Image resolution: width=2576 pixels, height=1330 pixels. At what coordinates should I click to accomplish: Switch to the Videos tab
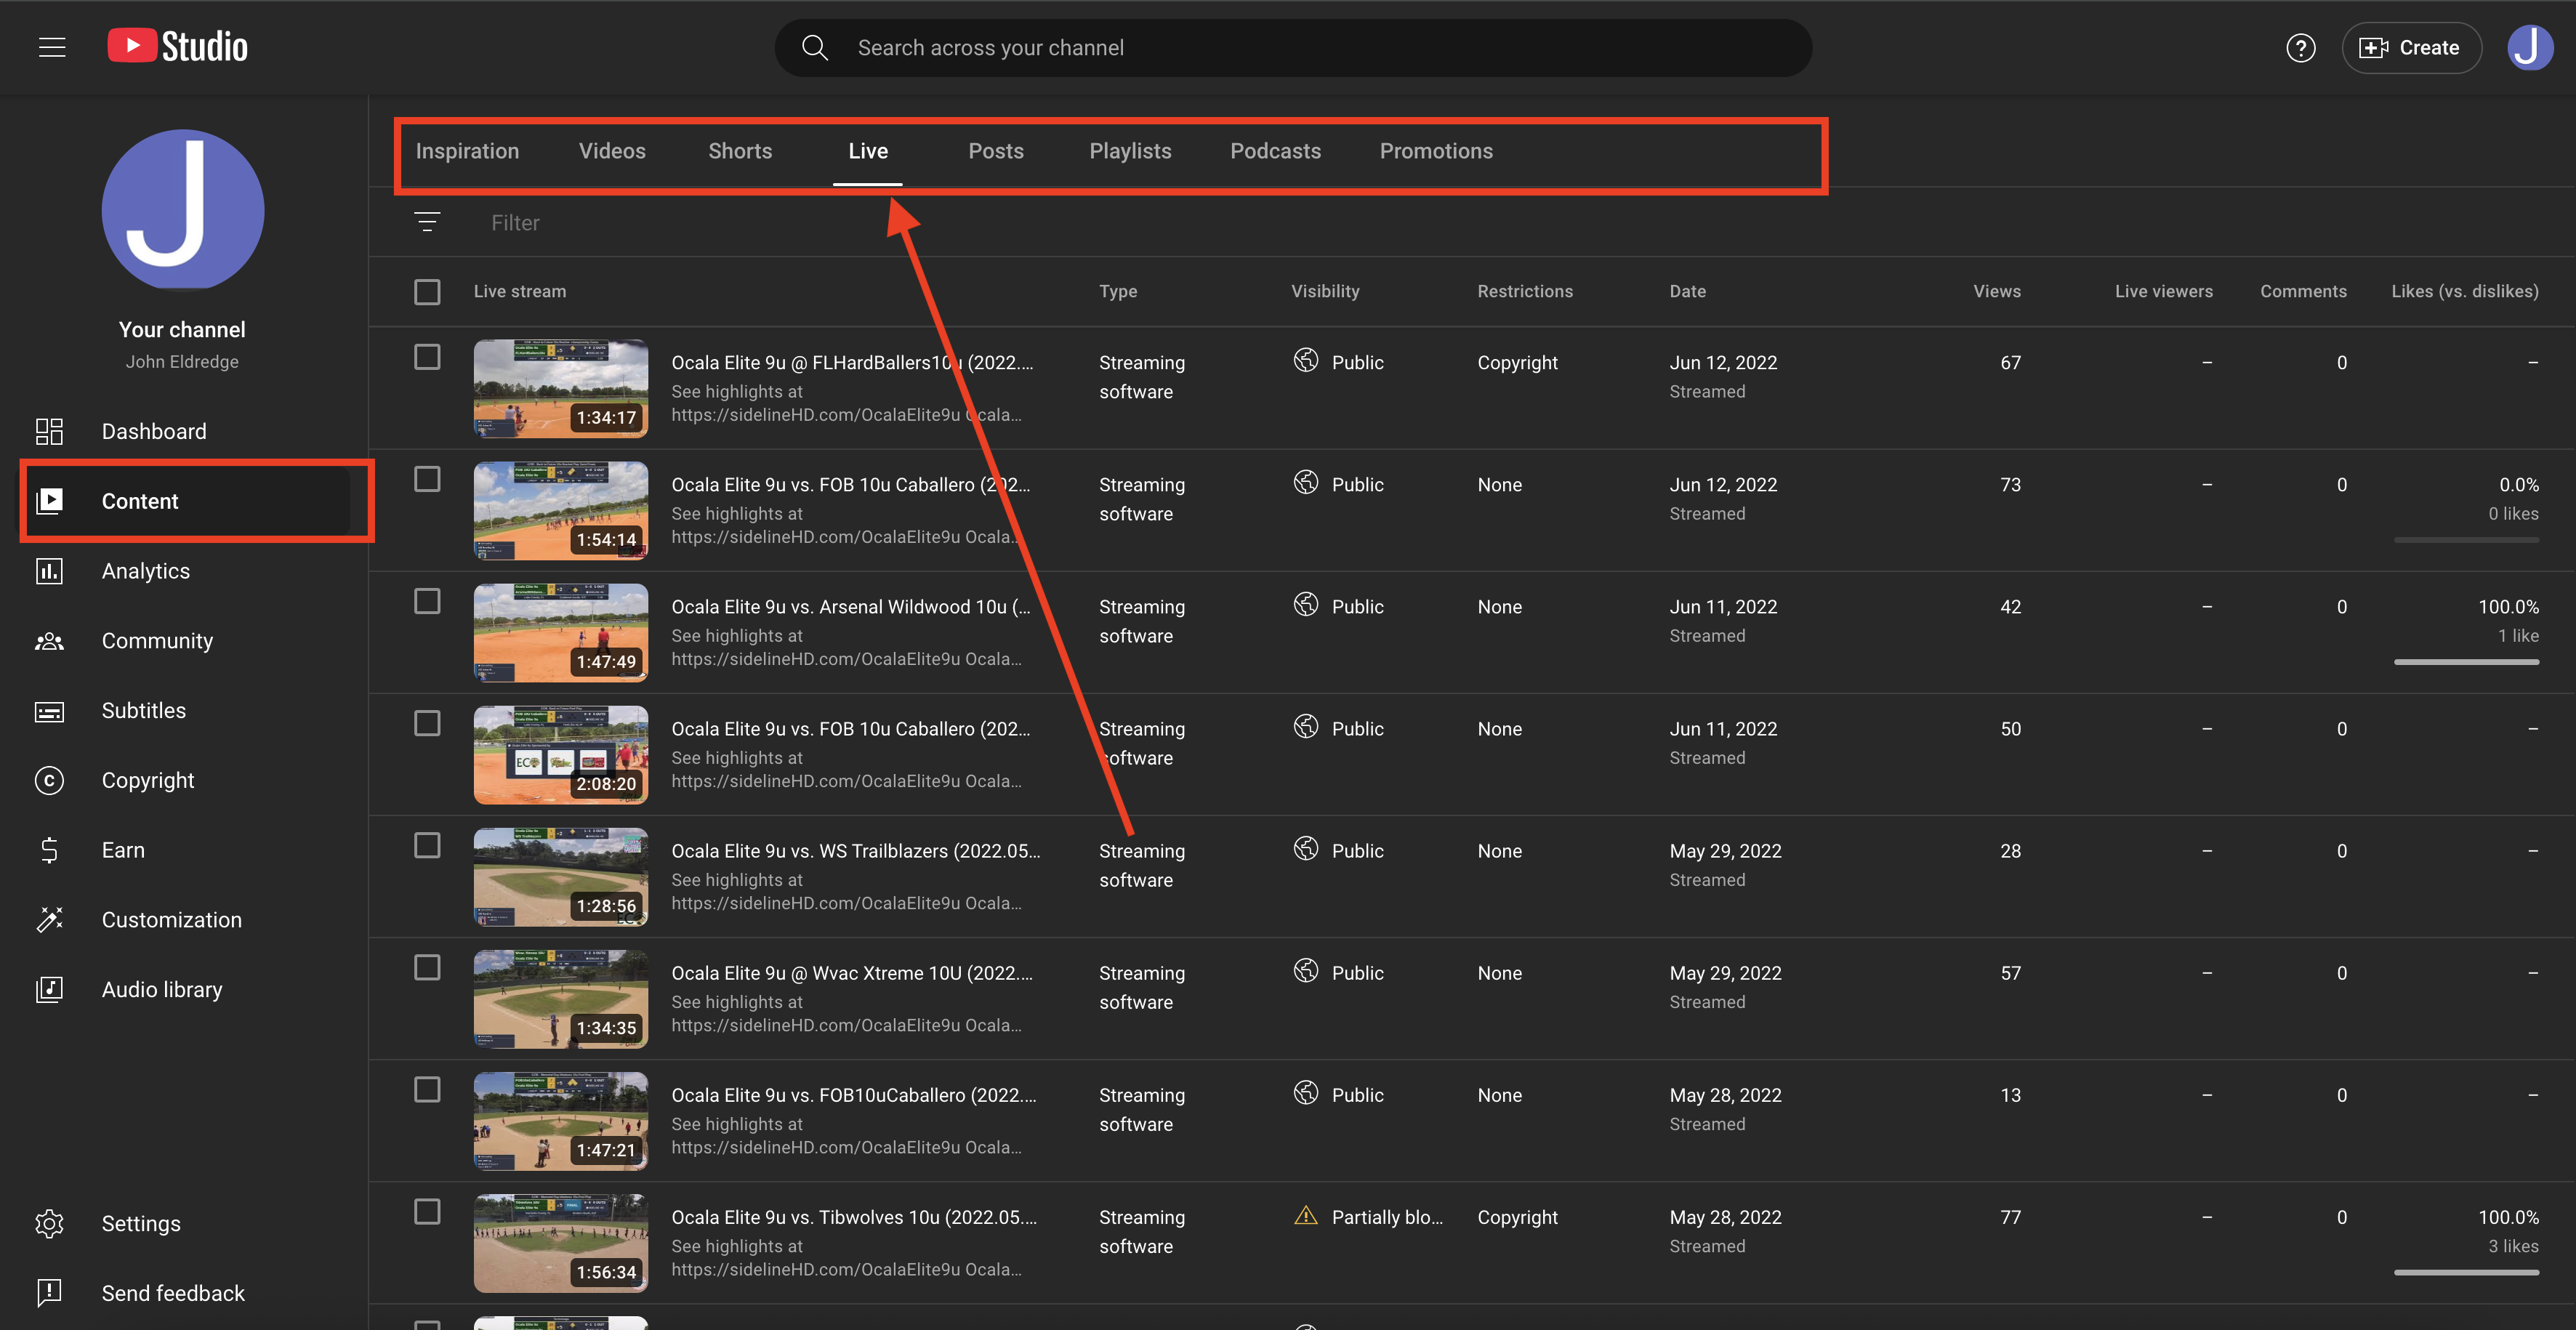[x=612, y=151]
